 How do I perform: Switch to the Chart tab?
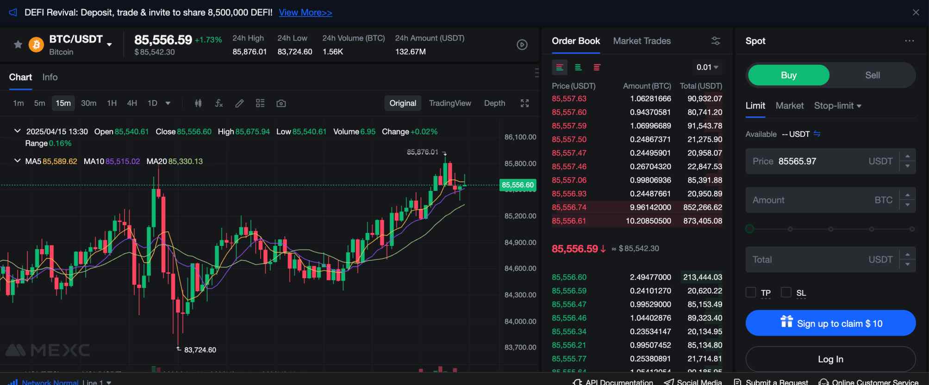[20, 77]
